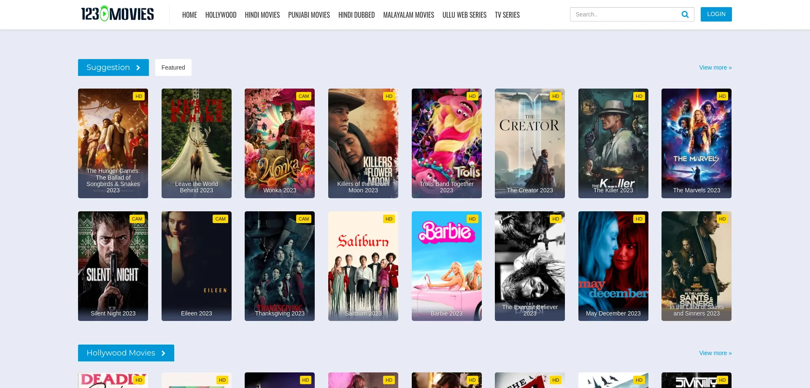Click the Login button

[x=716, y=14]
